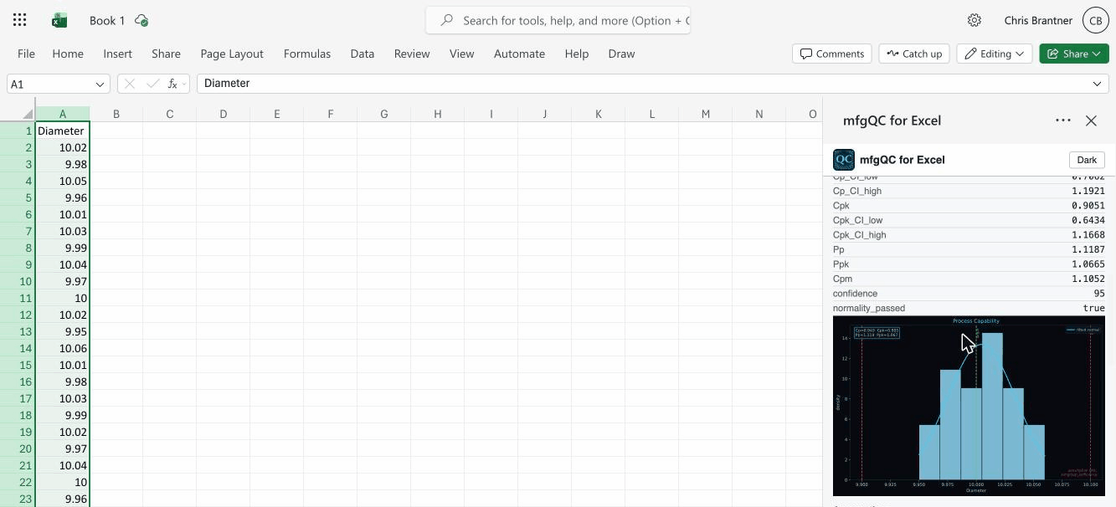Open the Share ribbon tab
The width and height of the screenshot is (1116, 507).
pos(166,54)
